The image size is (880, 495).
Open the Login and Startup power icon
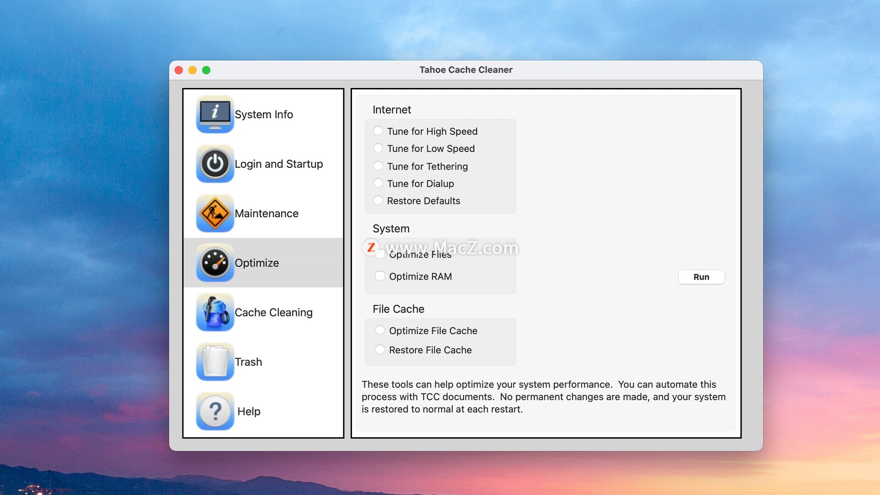[x=215, y=164]
